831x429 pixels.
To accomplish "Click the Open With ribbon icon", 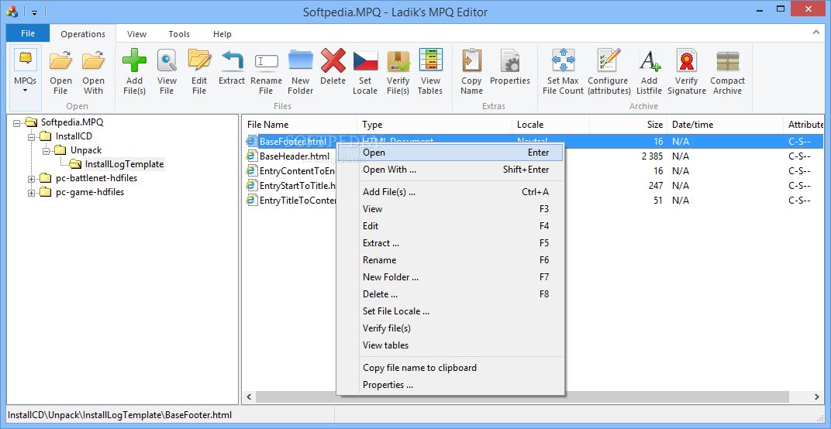I will (x=93, y=60).
